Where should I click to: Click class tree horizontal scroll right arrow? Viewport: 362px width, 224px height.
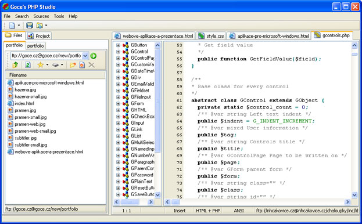click(x=150, y=202)
